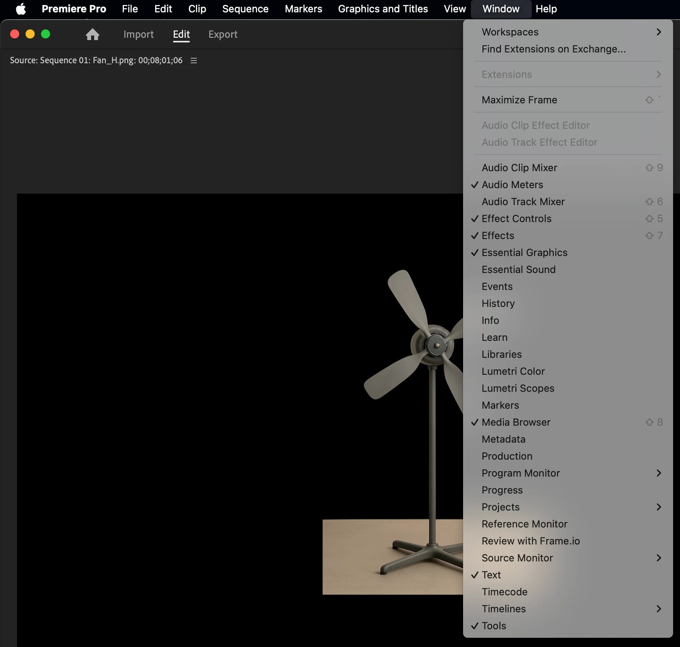
Task: Show the Lumetri Color panel
Action: (568, 371)
